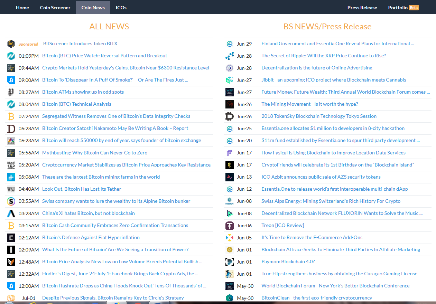
Task: Click the BitScreener logo icon beside Sponsored
Action: 11,44
